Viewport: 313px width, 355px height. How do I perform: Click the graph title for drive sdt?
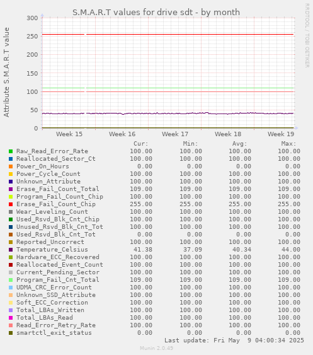156,12
